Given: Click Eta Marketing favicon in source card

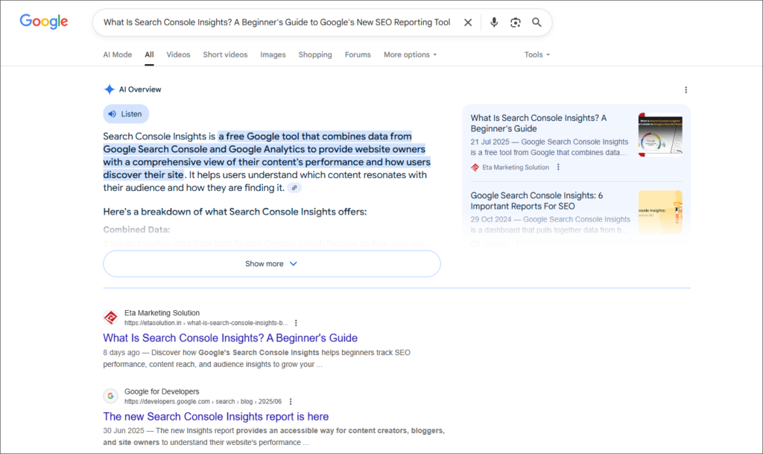Looking at the screenshot, I should pyautogui.click(x=475, y=168).
